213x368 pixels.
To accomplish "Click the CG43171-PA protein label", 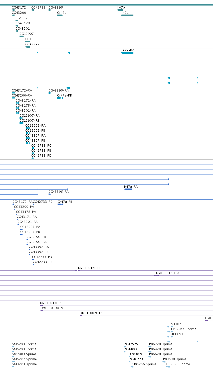I will (x=27, y=217).
